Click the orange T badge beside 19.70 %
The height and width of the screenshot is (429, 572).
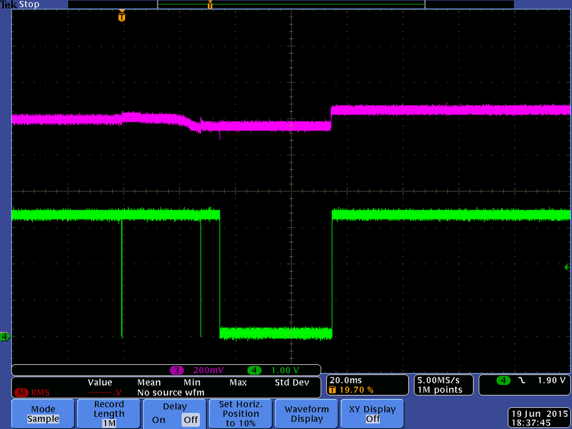point(332,390)
